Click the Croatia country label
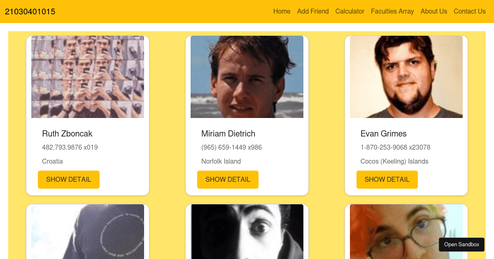Screen dimensions: 494x259 [52, 162]
